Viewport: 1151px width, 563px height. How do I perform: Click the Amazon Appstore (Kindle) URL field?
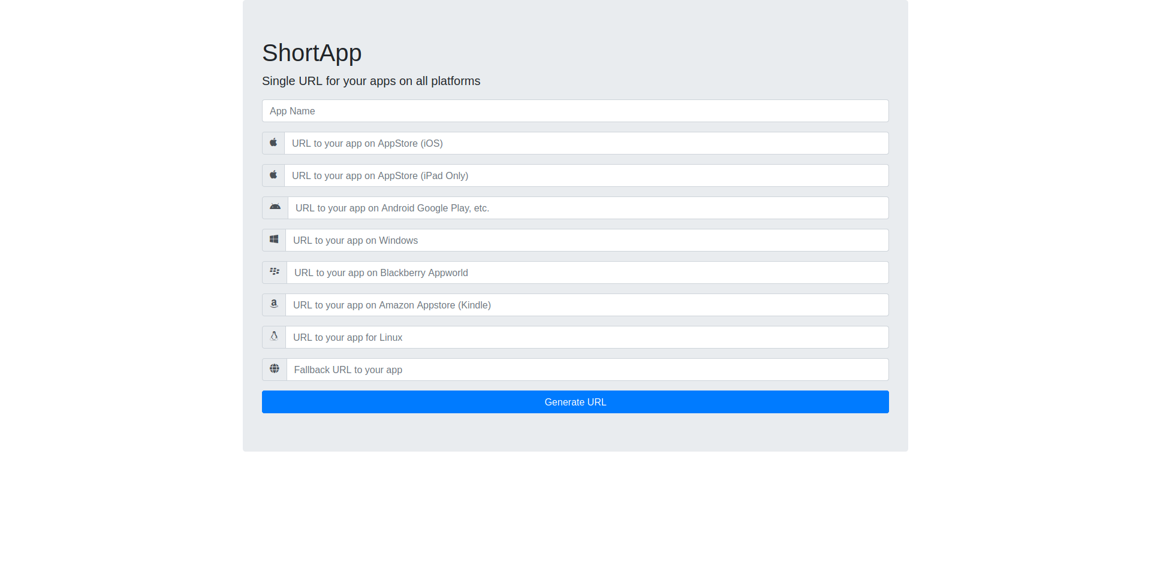[586, 305]
